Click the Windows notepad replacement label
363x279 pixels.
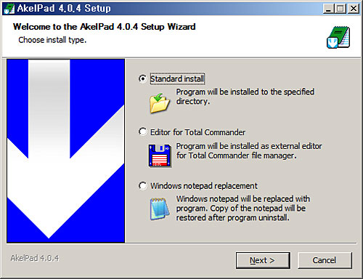[x=204, y=186]
